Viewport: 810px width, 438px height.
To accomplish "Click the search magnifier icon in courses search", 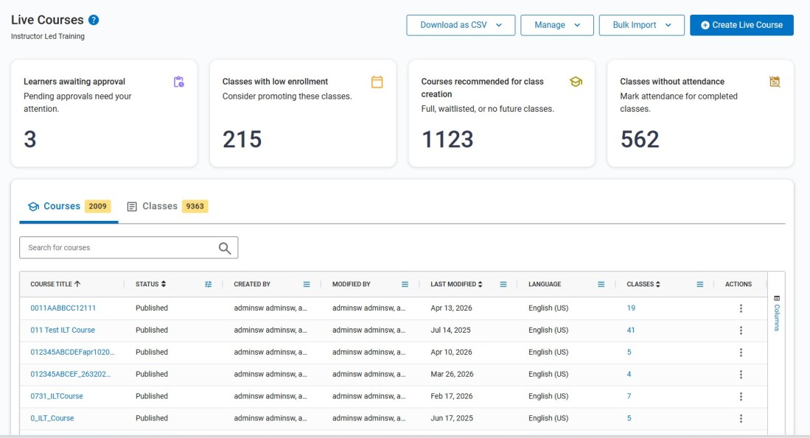I will pos(225,248).
